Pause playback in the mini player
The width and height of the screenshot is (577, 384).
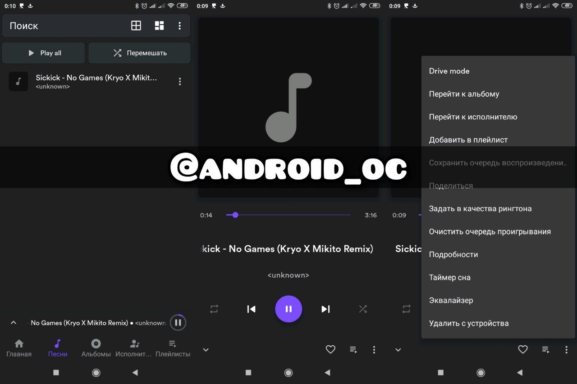178,322
